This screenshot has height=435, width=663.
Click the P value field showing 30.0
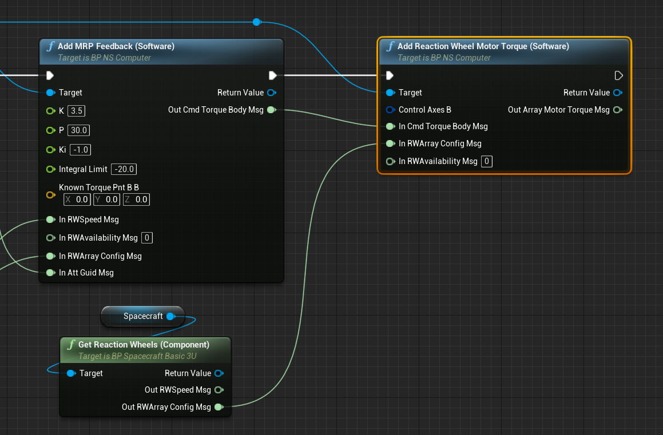pos(78,130)
